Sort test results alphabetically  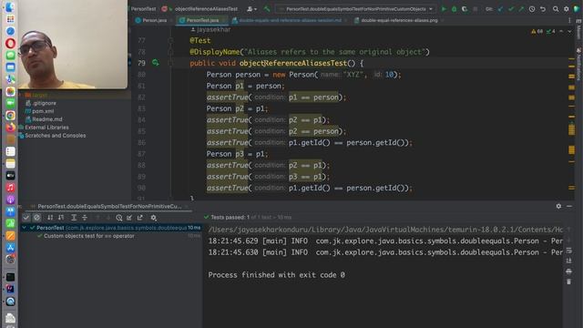[x=50, y=218]
